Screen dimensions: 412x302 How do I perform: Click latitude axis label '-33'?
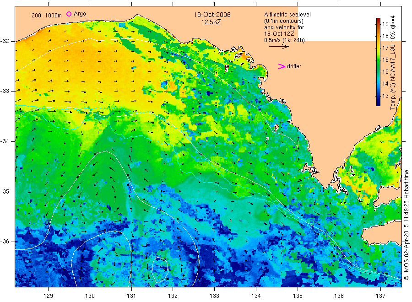click(5, 91)
